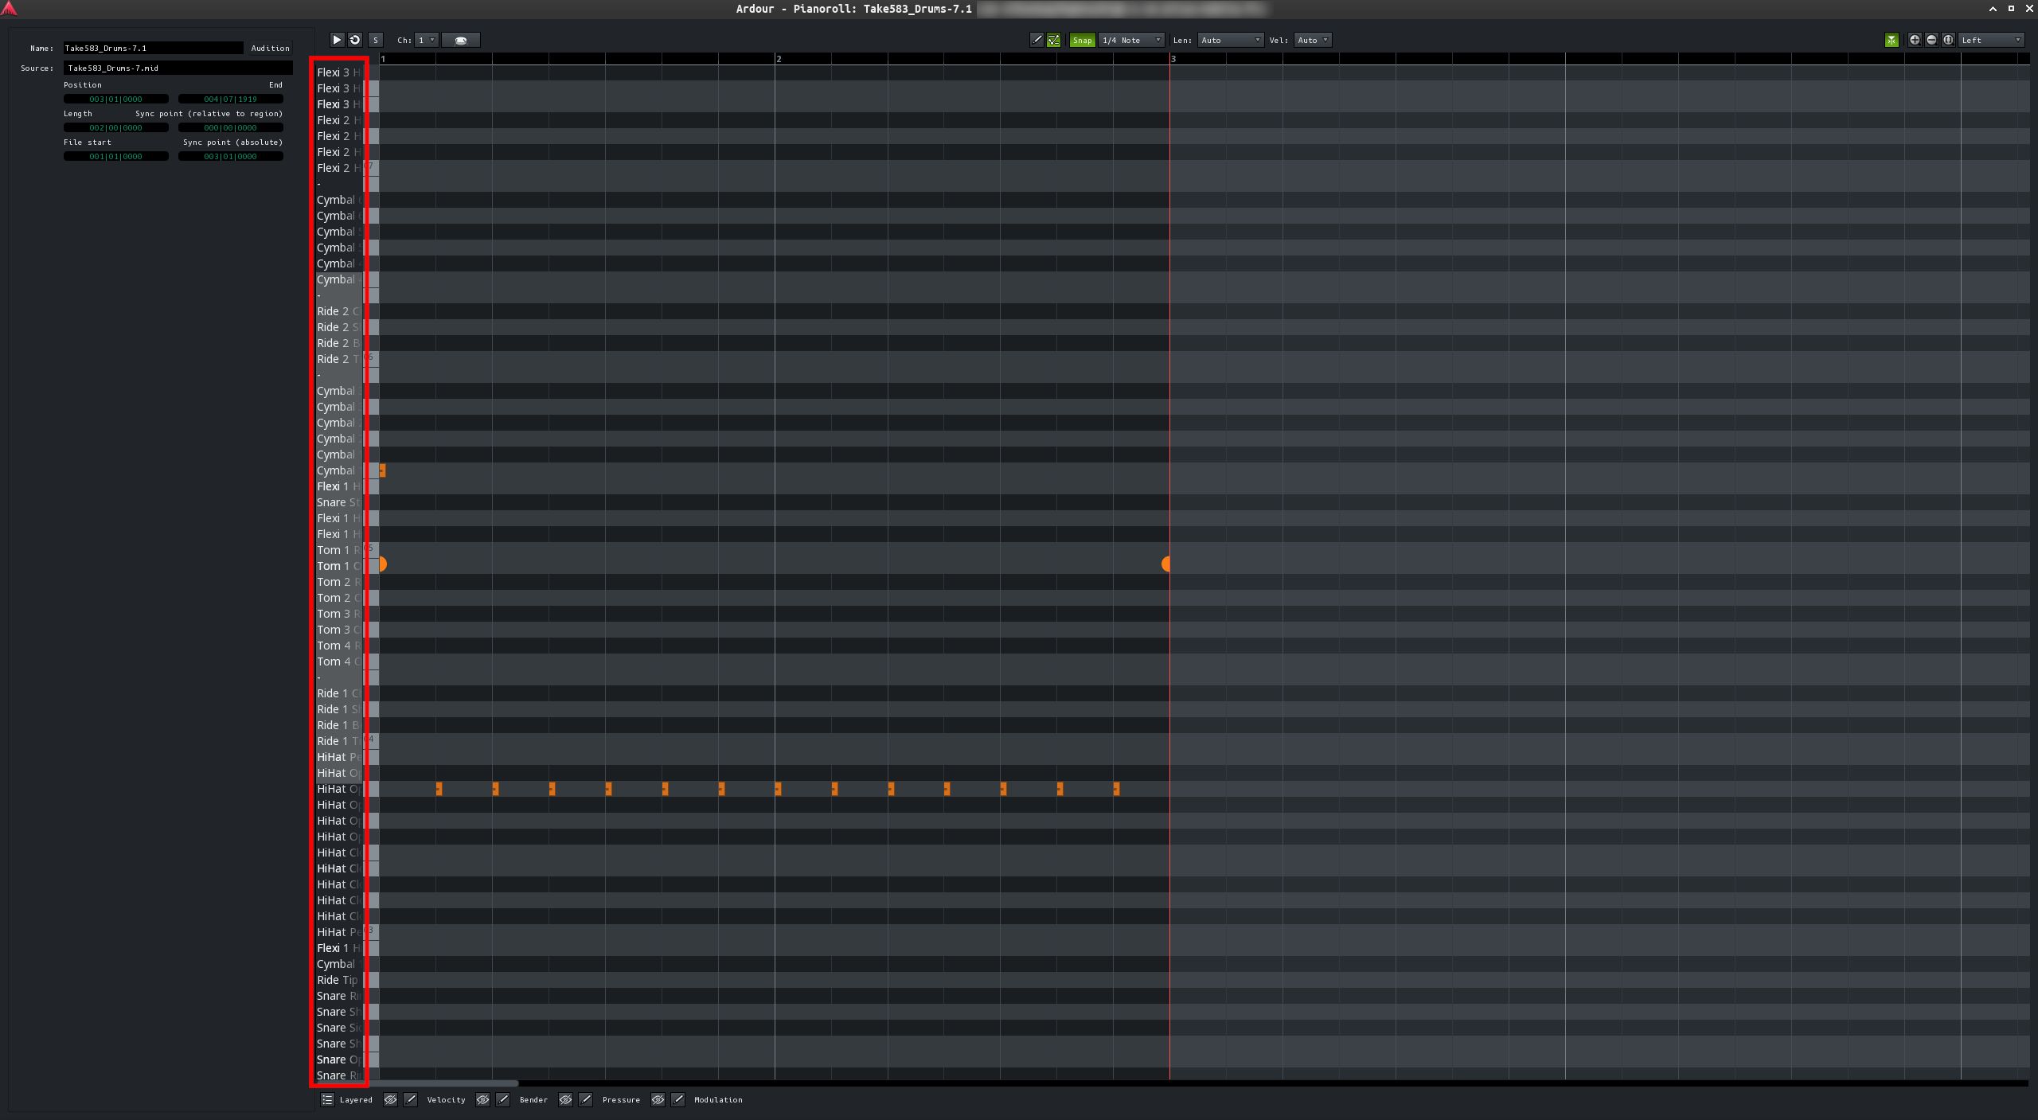
Task: Enable pencil edit for Bender lane
Action: coord(503,1099)
